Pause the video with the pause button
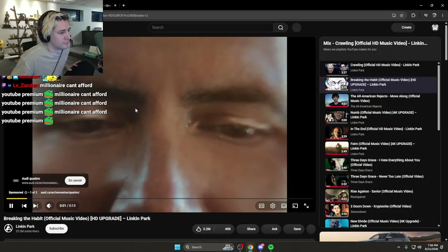The width and height of the screenshot is (448, 252). (x=11, y=206)
